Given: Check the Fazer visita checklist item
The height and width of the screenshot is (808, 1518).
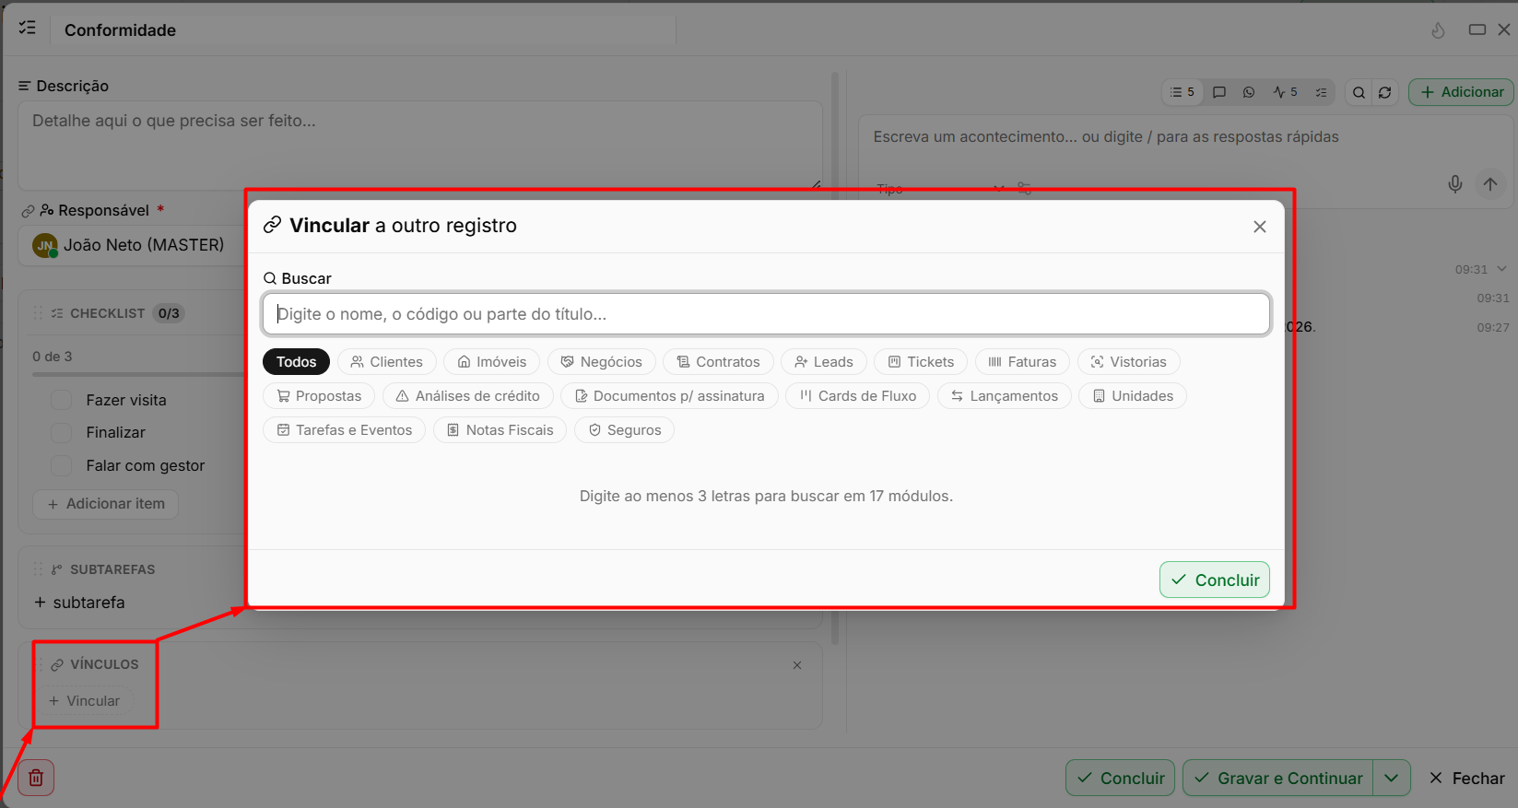Looking at the screenshot, I should pyautogui.click(x=61, y=400).
